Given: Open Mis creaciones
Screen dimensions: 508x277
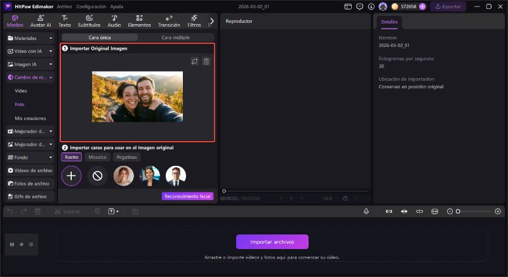Looking at the screenshot, I should (x=30, y=118).
